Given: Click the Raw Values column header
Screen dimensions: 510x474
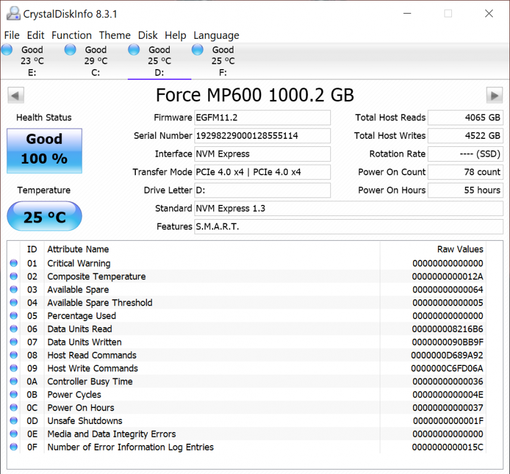Looking at the screenshot, I should point(460,249).
